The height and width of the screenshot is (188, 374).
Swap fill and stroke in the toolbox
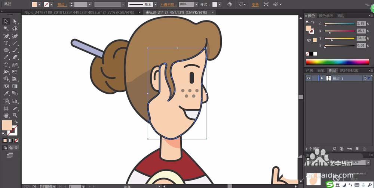pos(16,122)
